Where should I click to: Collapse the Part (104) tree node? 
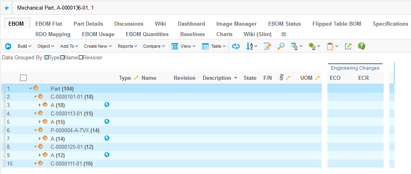pyautogui.click(x=31, y=88)
